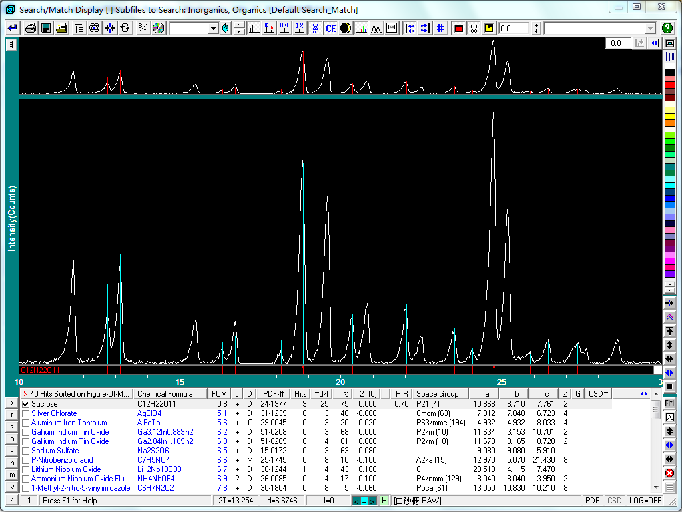Screen dimensions: 682x512
Task: Click the floppy disk save icon
Action: click(x=46, y=29)
